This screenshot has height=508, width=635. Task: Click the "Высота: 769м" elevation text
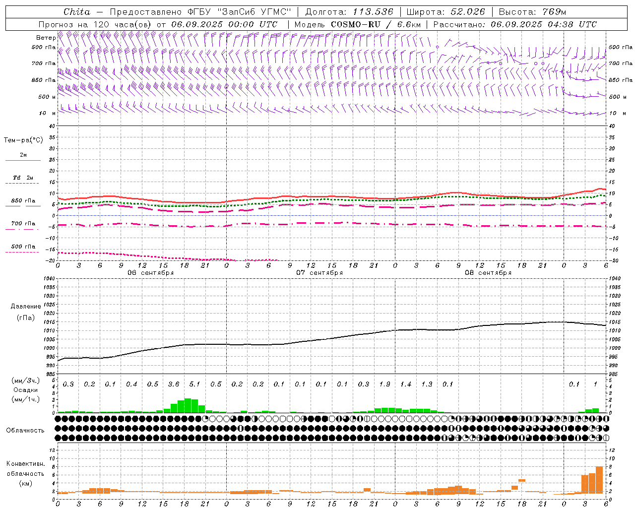[532, 12]
